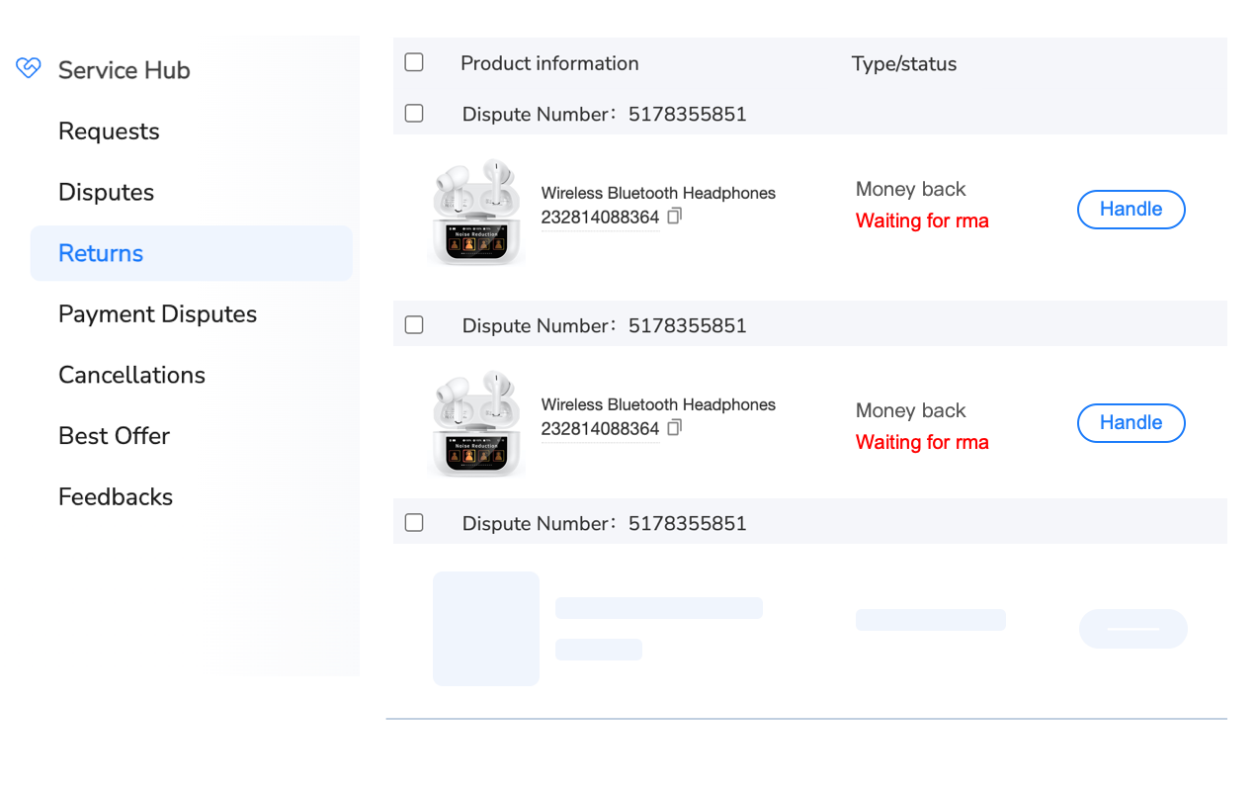This screenshot has height=791, width=1257.
Task: Select the second headphones product thumbnail
Action: point(477,423)
